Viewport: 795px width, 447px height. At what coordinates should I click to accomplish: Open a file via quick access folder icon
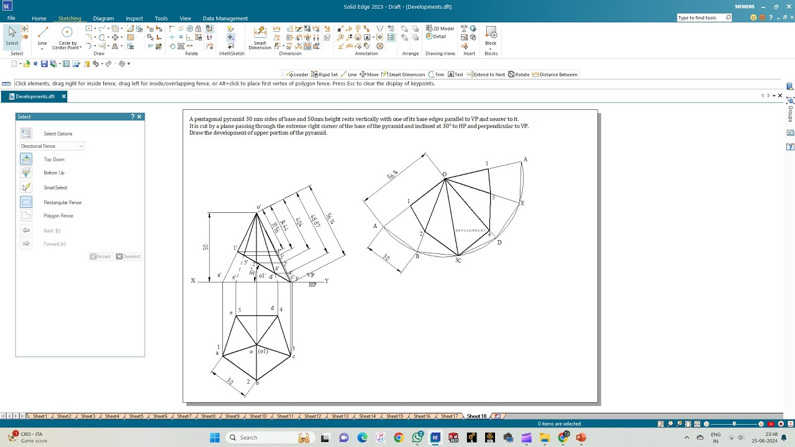pos(27,64)
